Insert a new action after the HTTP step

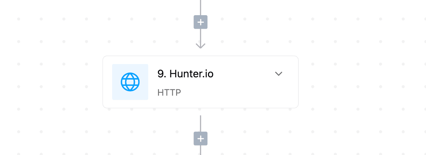[200, 139]
